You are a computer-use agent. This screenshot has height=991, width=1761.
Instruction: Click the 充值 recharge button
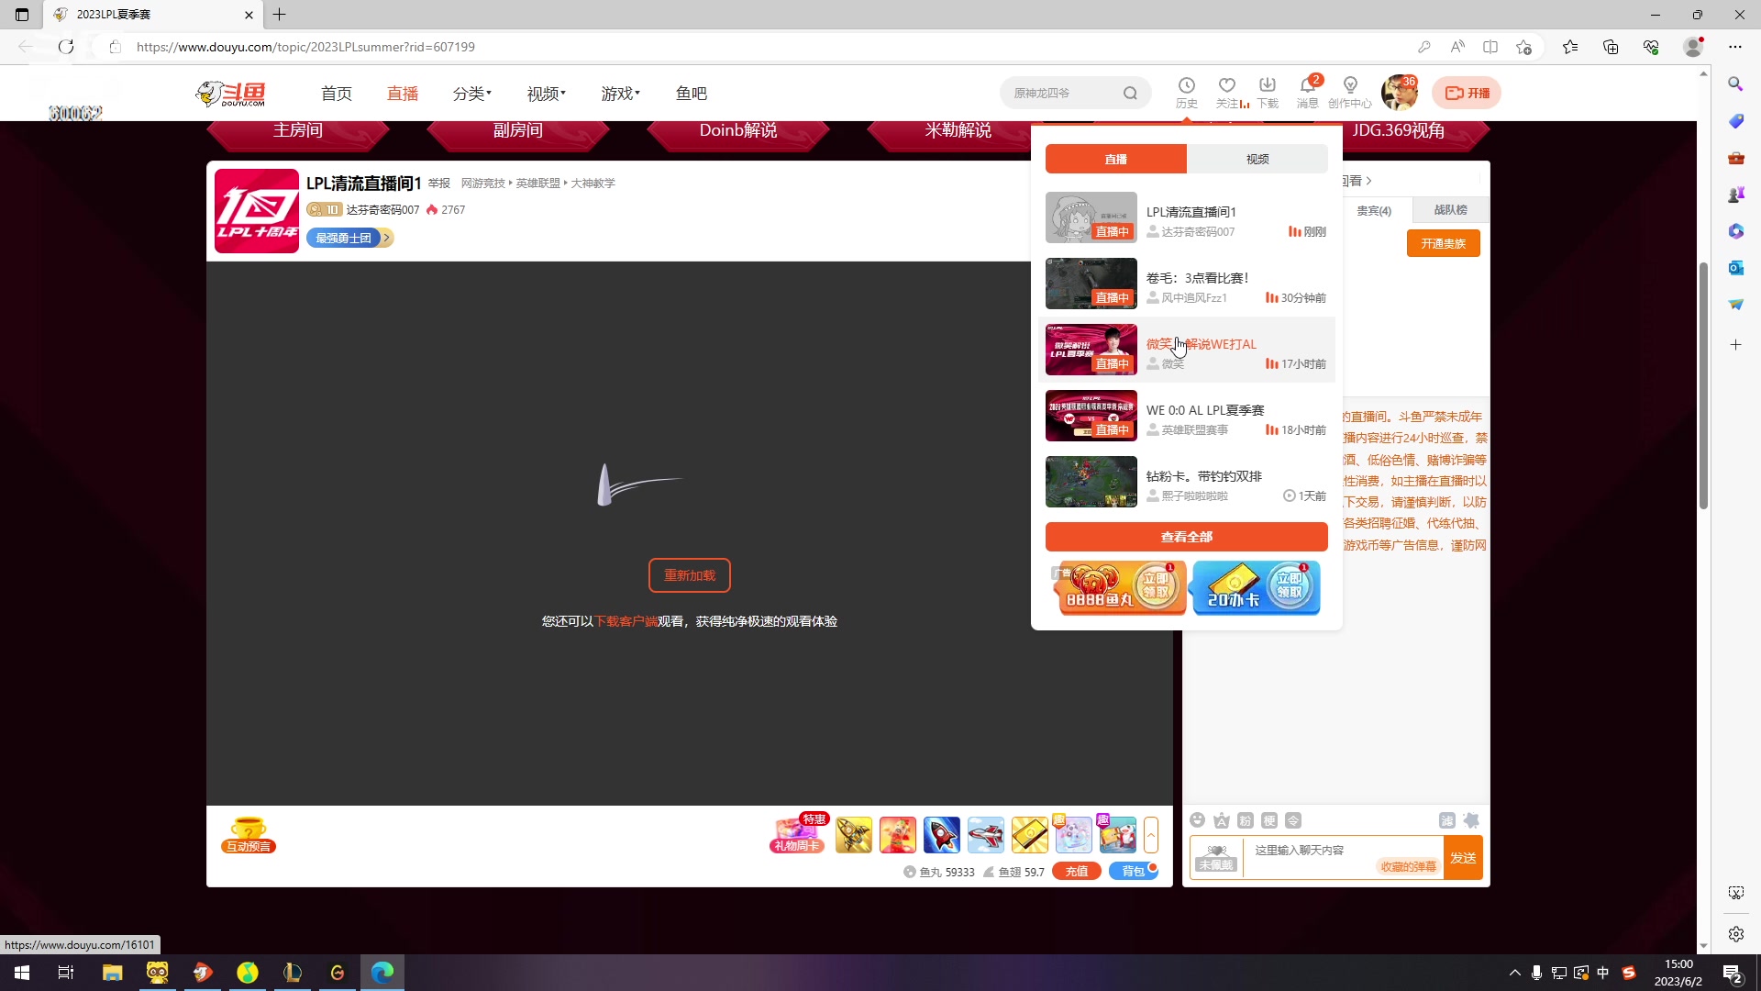click(x=1077, y=872)
